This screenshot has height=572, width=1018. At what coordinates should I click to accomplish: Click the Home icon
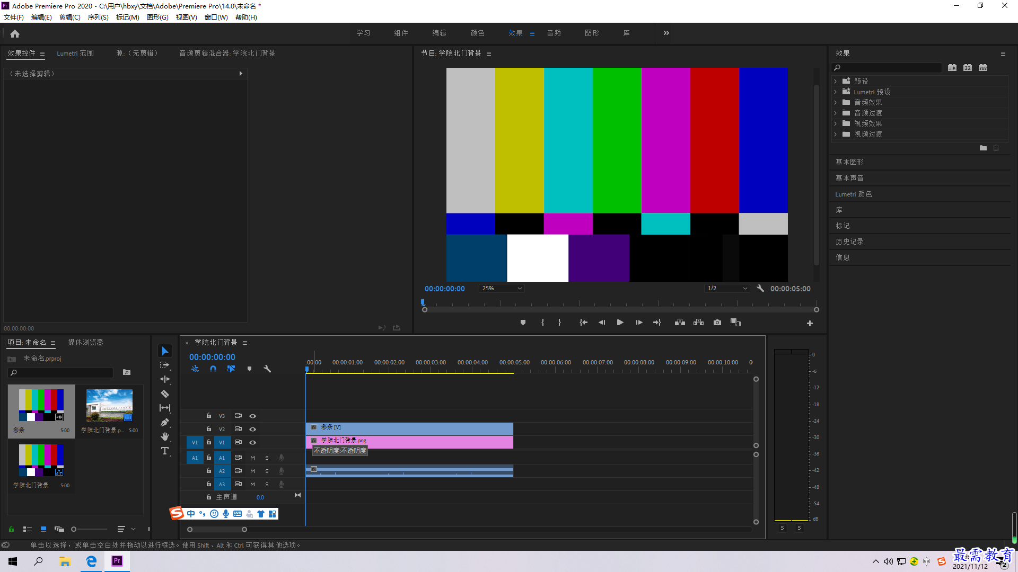(15, 33)
